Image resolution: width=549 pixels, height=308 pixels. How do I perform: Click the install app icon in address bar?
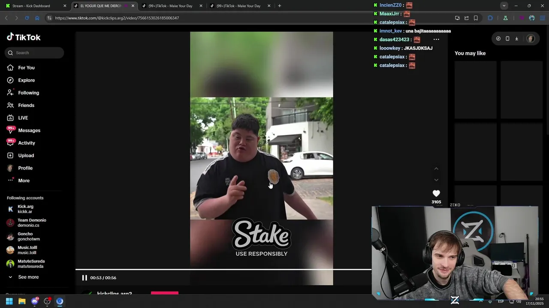click(x=457, y=18)
